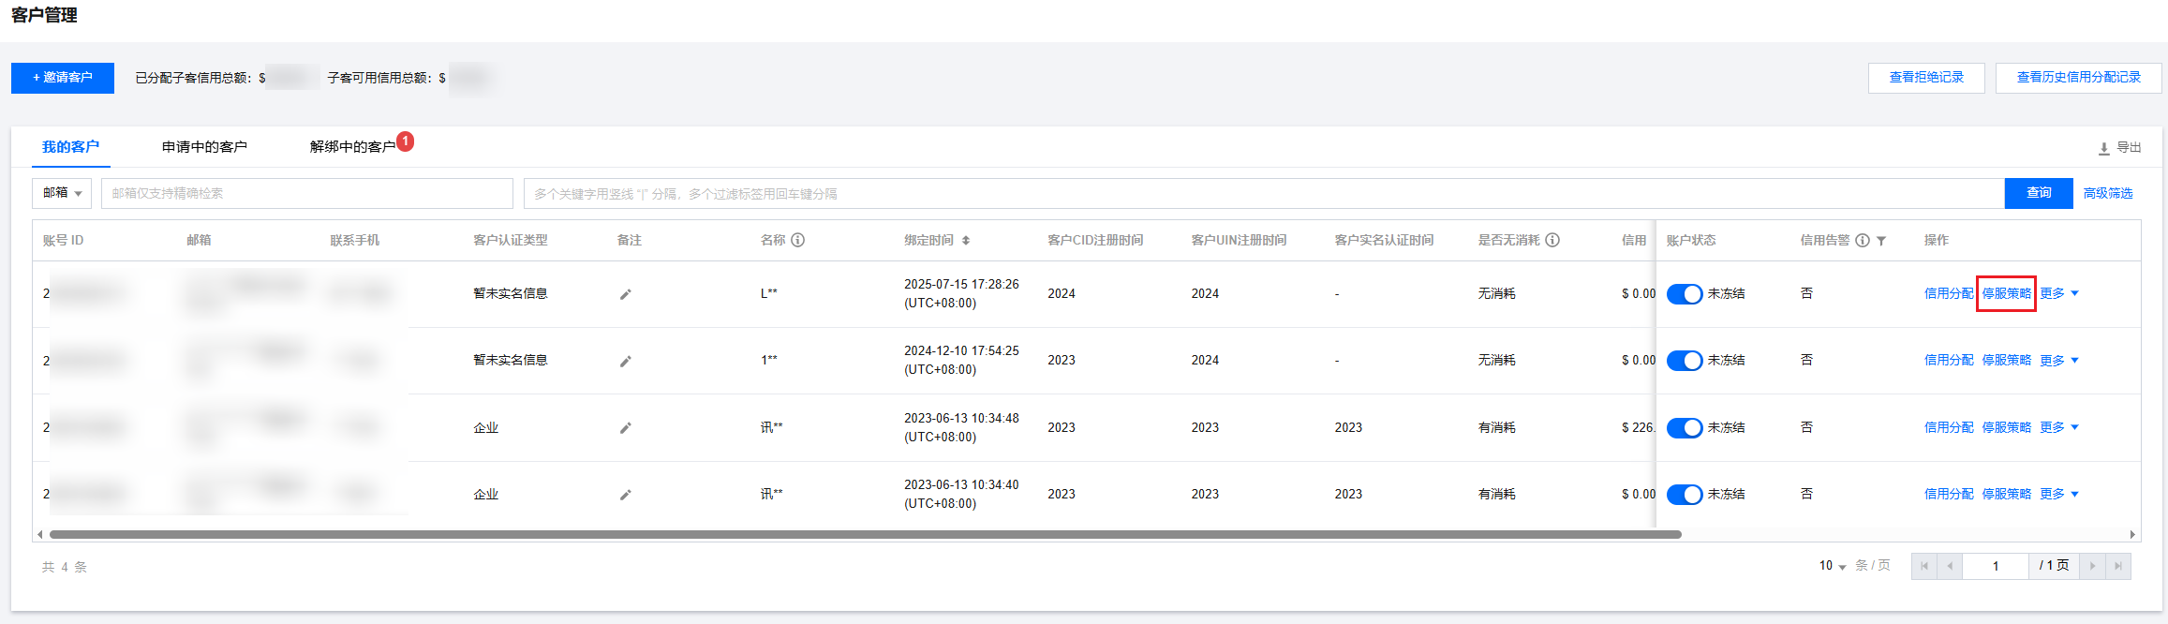
Task: Expand 更多 menu in first customer row
Action: point(2059,293)
